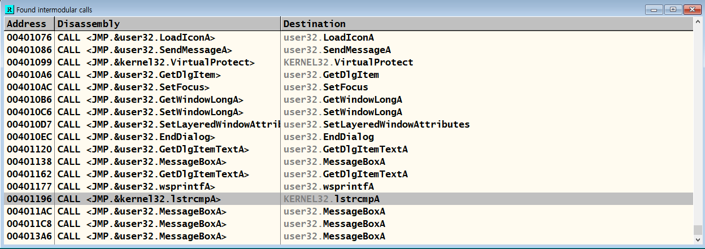Select address 004010C6
Screen dimensions: 705x249
[29, 112]
